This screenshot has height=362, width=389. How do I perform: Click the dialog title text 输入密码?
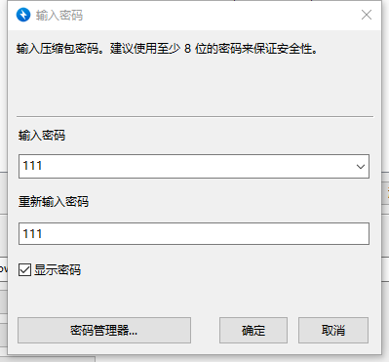(x=59, y=16)
